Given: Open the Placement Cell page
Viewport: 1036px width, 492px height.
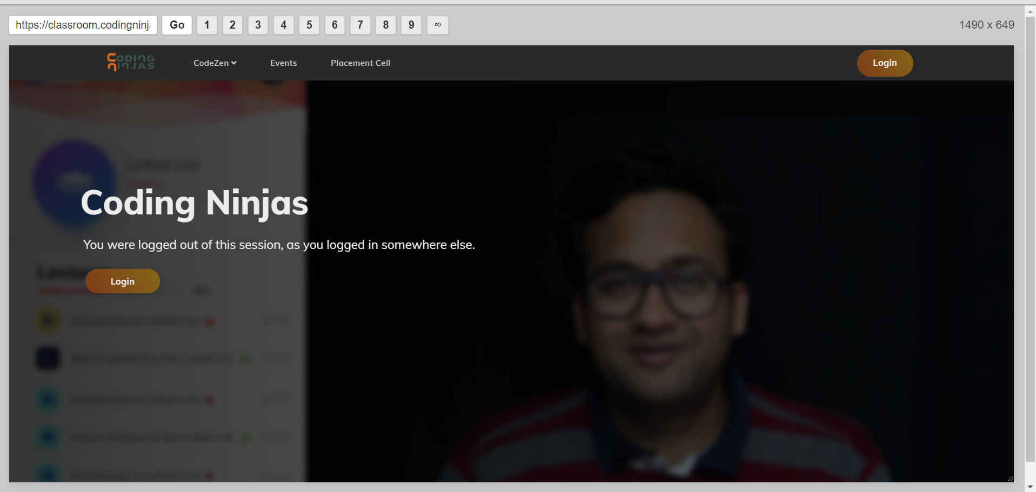Looking at the screenshot, I should [x=360, y=63].
